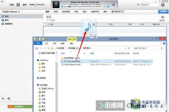Click the song progress bar in iTunes
The image size is (169, 112).
(84, 7)
